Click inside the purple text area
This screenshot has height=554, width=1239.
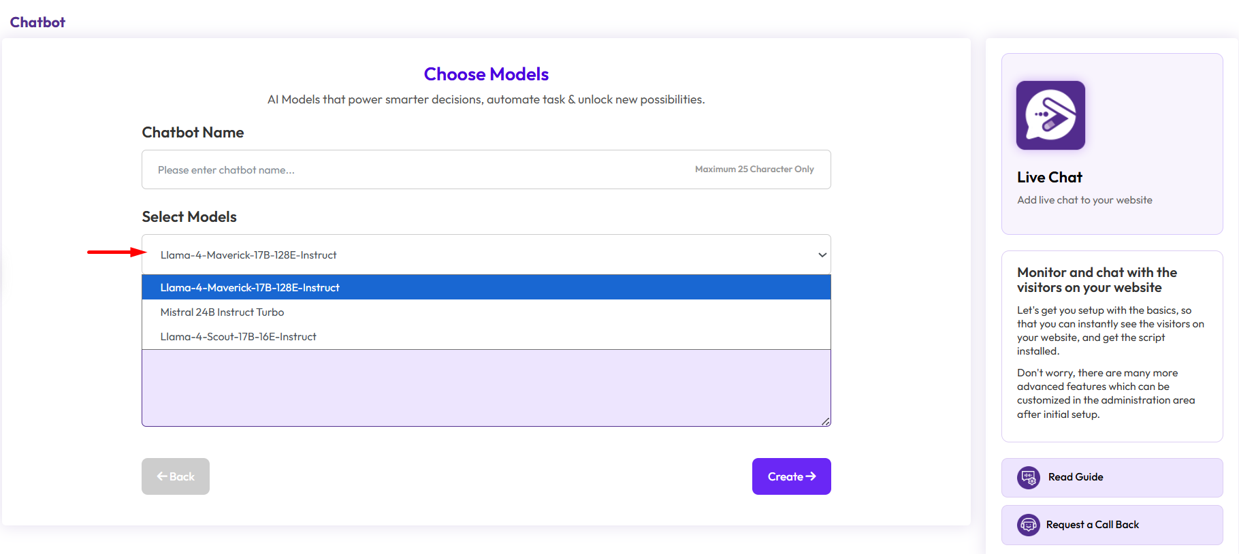coord(485,387)
